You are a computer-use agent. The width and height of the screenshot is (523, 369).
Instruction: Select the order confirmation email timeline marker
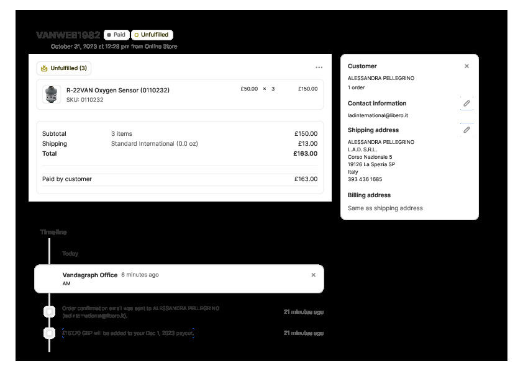(x=50, y=312)
